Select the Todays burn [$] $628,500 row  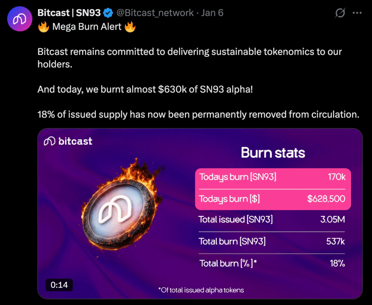click(x=272, y=199)
